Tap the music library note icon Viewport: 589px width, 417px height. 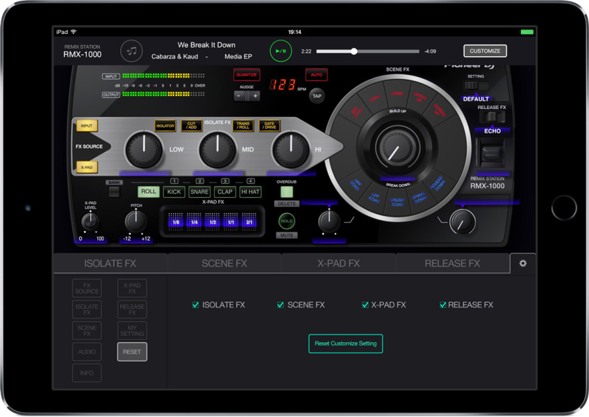click(131, 51)
